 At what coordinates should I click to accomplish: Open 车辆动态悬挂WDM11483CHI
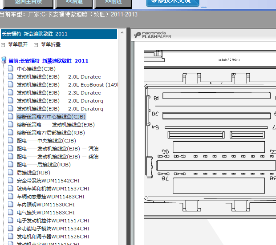tap(50, 197)
